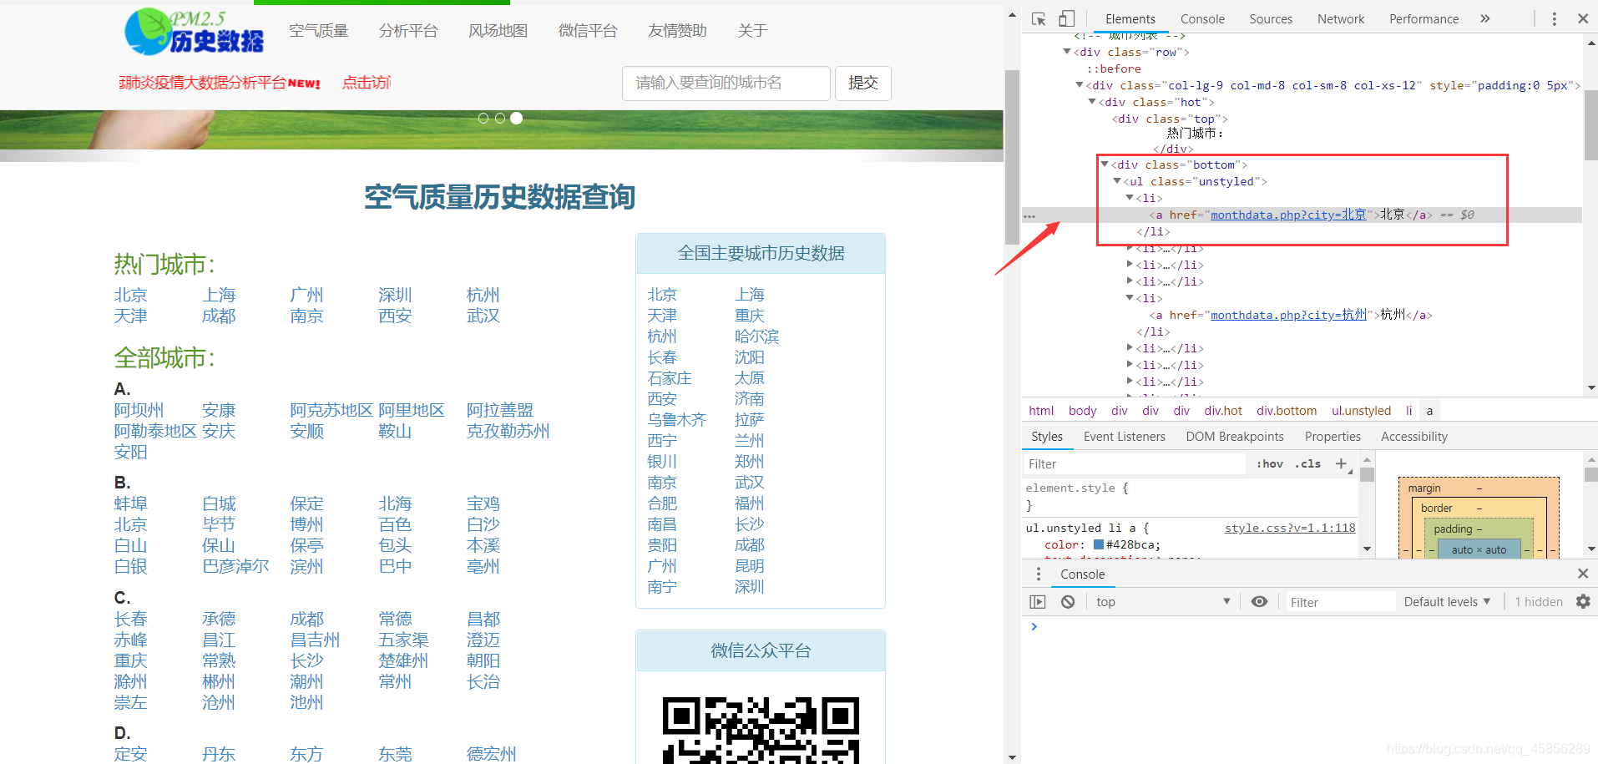Switch to the Network tab
Viewport: 1598px width, 764px height.
tap(1341, 18)
